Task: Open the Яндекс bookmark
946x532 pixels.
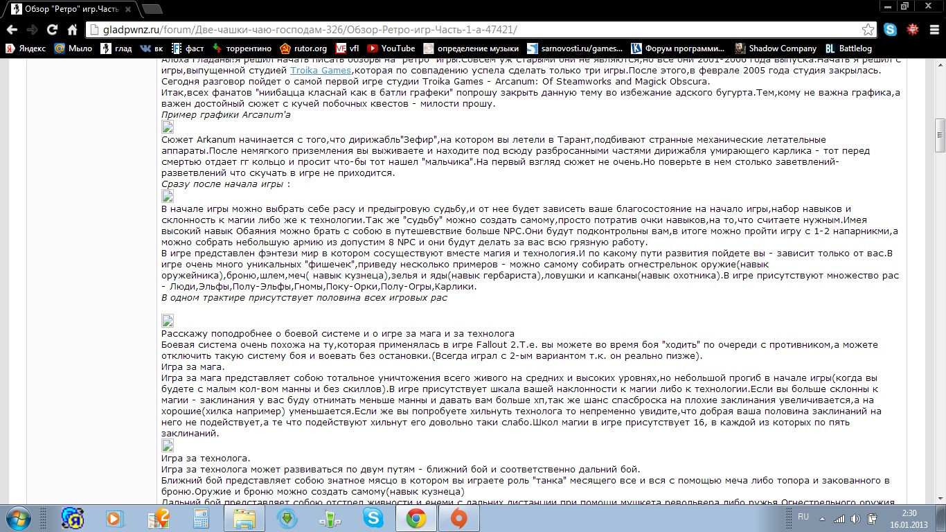Action: (26, 48)
